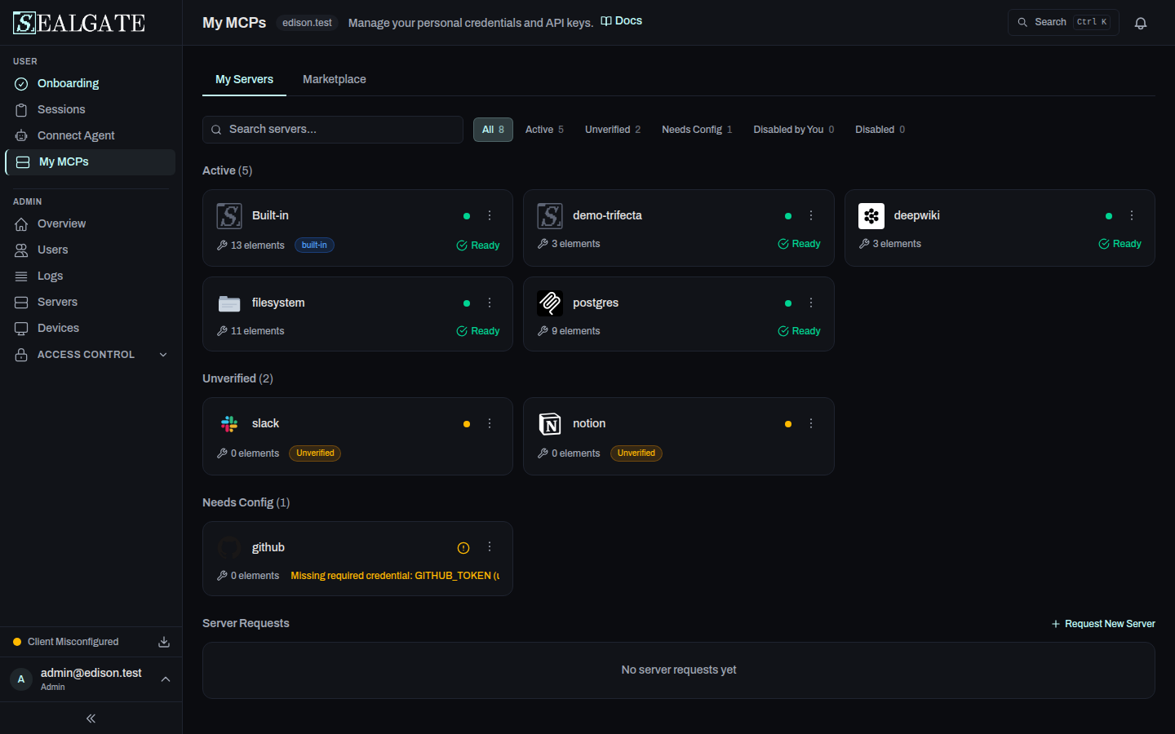Filter servers by Needs Config

click(697, 130)
